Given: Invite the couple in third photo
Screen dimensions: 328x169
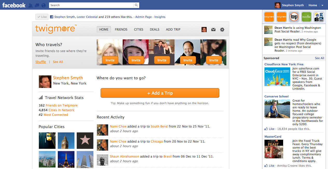Looking at the screenshot, I should tap(162, 60).
